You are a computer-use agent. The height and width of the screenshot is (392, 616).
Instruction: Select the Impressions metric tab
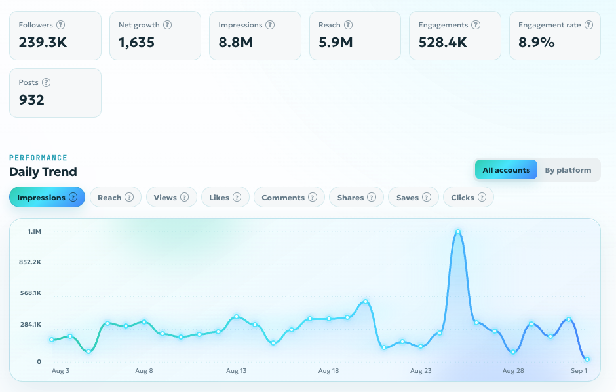47,197
